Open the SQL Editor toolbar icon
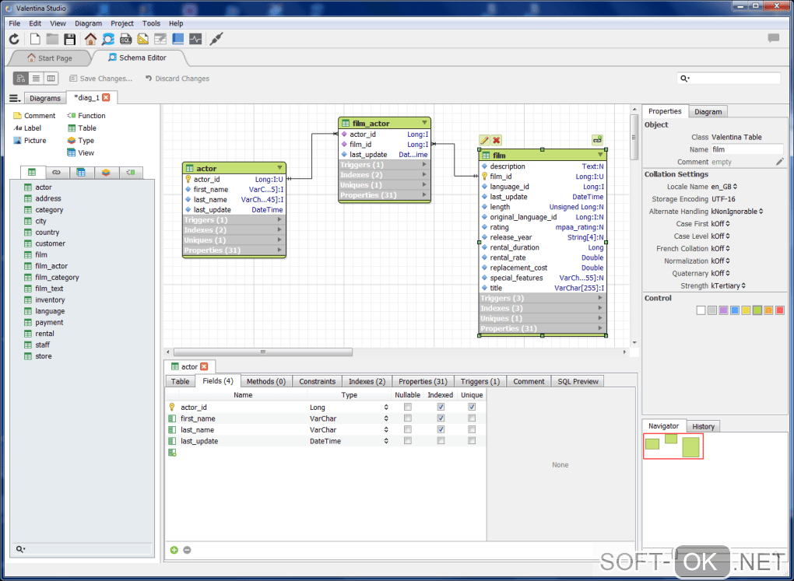 point(125,39)
